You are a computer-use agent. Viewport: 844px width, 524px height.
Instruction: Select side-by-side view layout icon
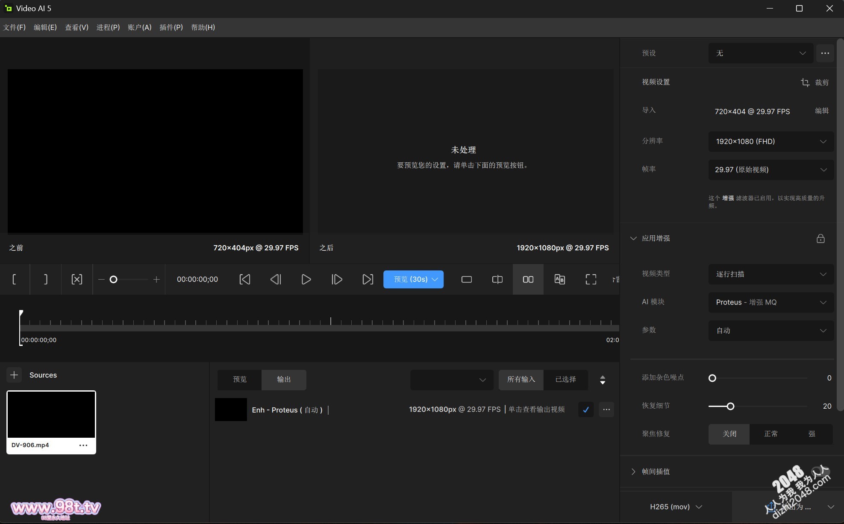pyautogui.click(x=528, y=279)
